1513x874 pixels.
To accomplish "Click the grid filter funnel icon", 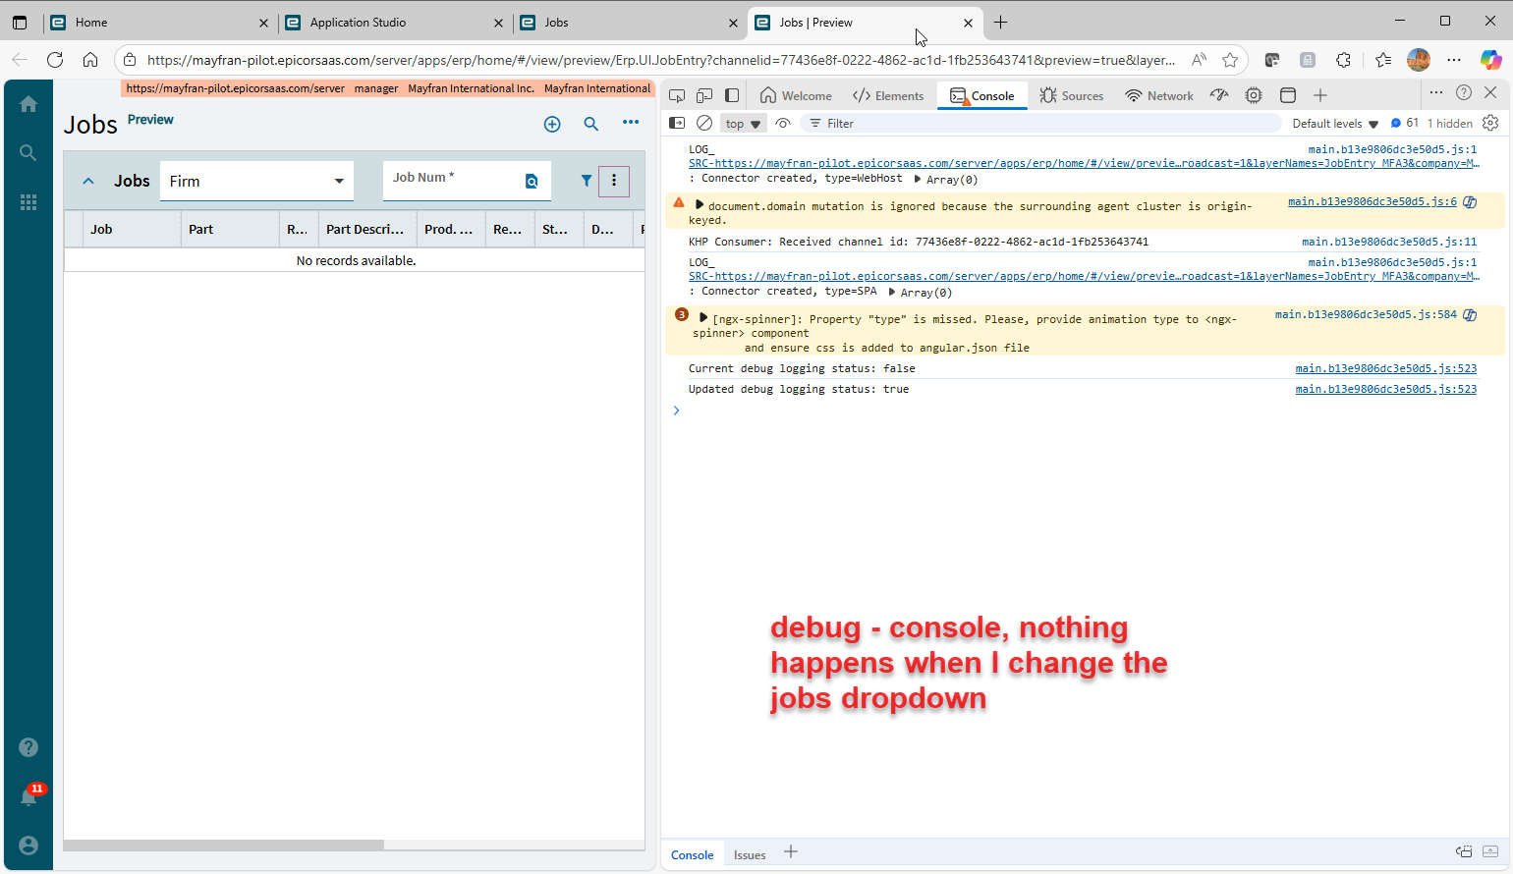I will (587, 181).
